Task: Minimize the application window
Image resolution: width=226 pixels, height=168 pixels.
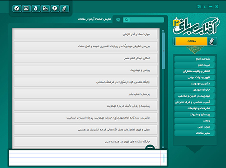Action: coord(211,6)
